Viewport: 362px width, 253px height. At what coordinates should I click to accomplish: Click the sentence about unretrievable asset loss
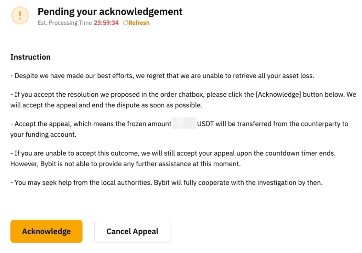(162, 75)
